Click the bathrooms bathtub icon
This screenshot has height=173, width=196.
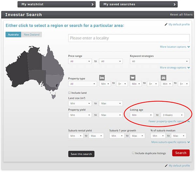tap(133, 78)
